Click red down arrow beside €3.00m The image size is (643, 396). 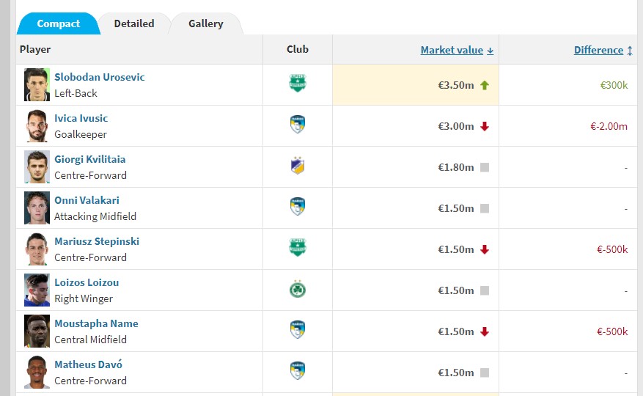485,126
